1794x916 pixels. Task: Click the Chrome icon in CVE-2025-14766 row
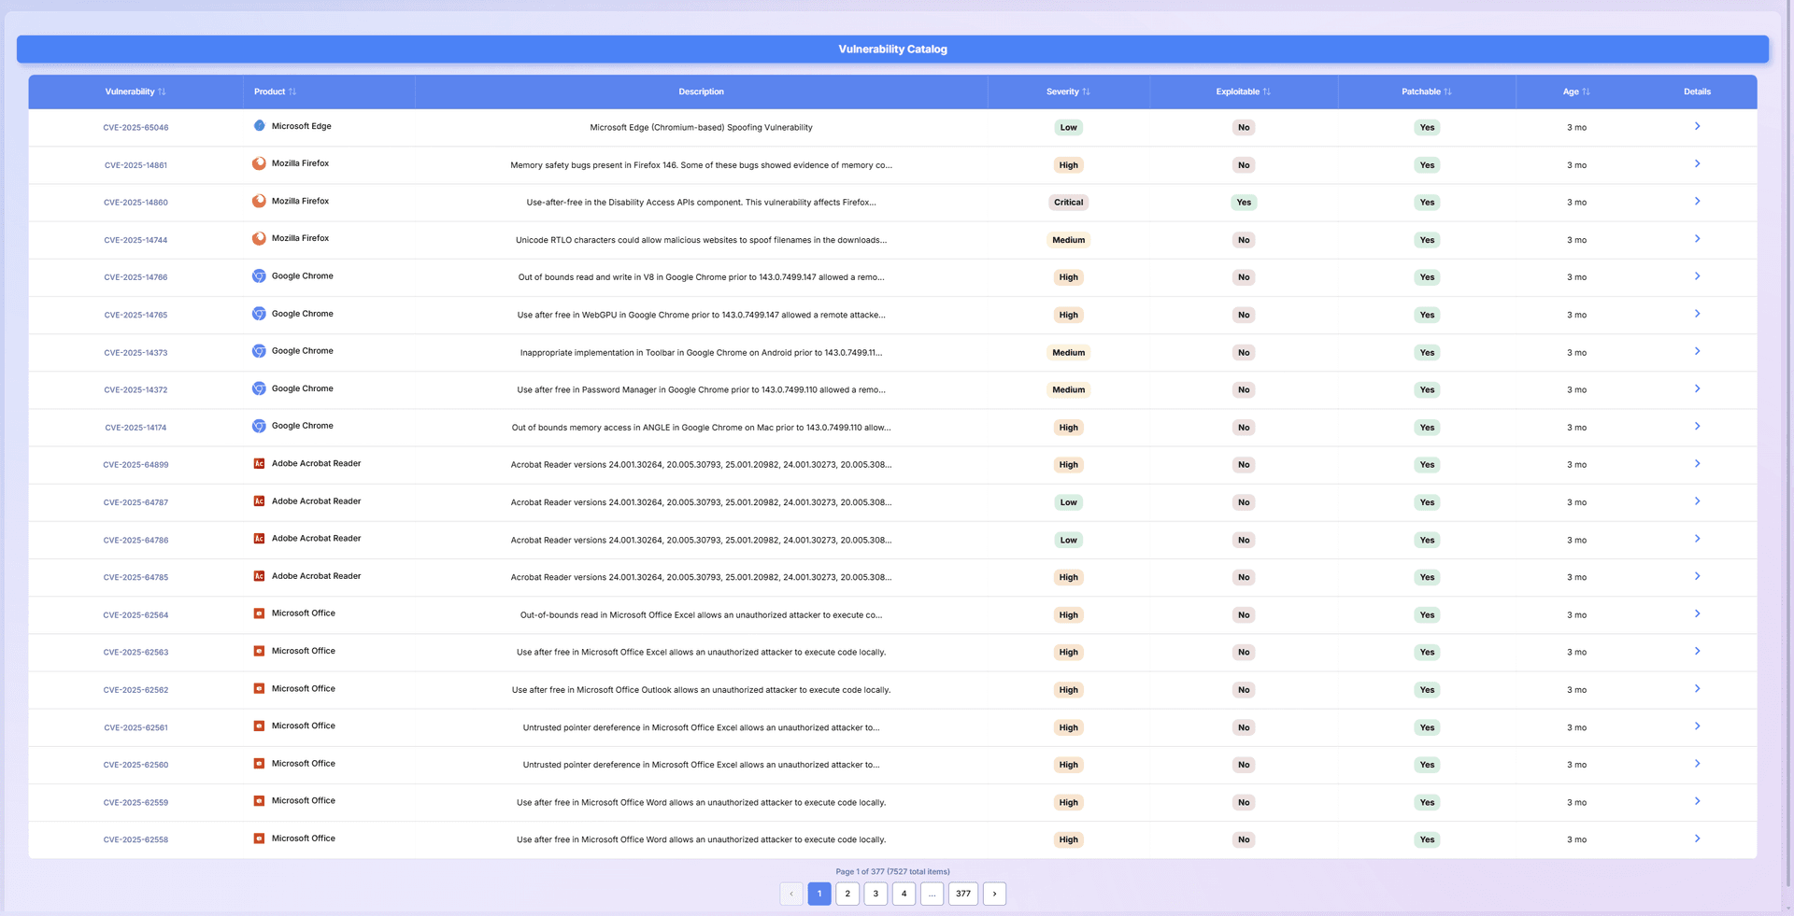tap(259, 276)
